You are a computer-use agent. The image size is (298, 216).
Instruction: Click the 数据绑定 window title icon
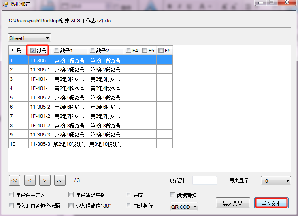pos(5,4)
